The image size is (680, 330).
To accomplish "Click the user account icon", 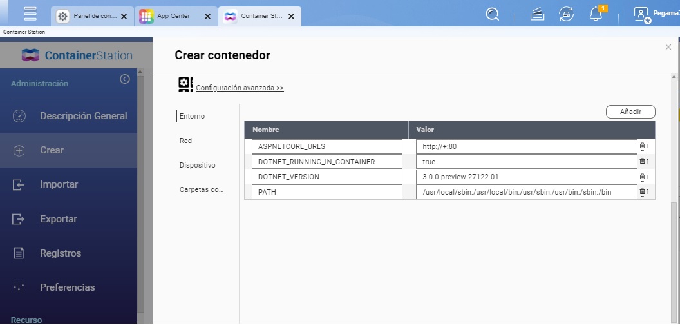I will point(641,14).
